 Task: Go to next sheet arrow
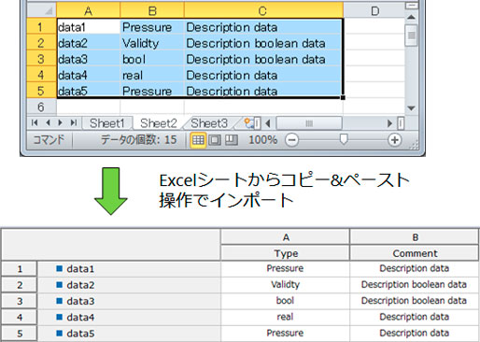coord(61,123)
